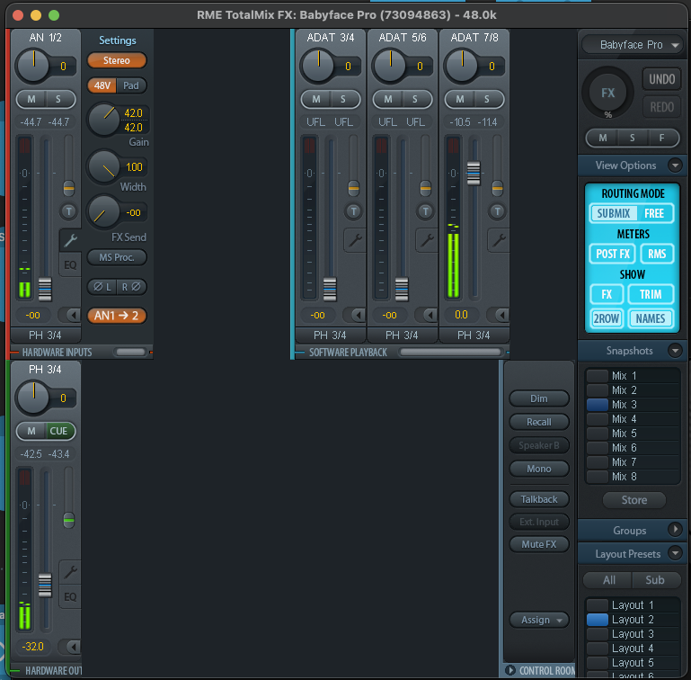This screenshot has height=680, width=691.
Task: Toggle Trim (T) on ADAT 7/8 channel
Action: pyautogui.click(x=497, y=211)
